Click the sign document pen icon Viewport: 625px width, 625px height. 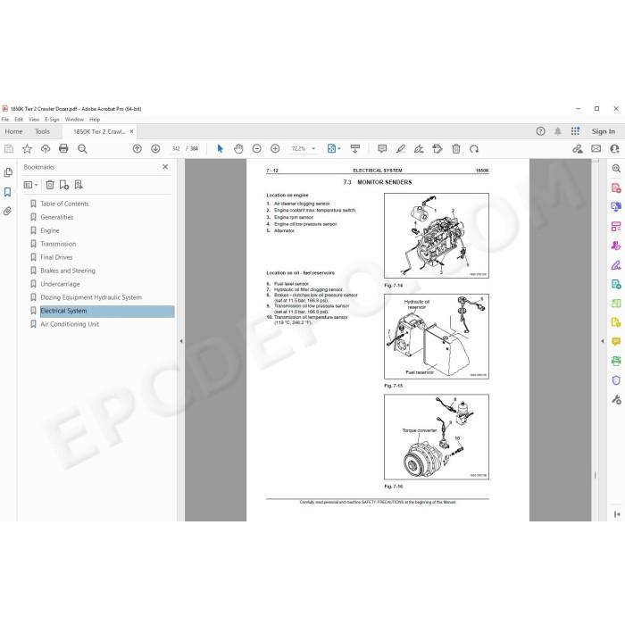(x=419, y=149)
